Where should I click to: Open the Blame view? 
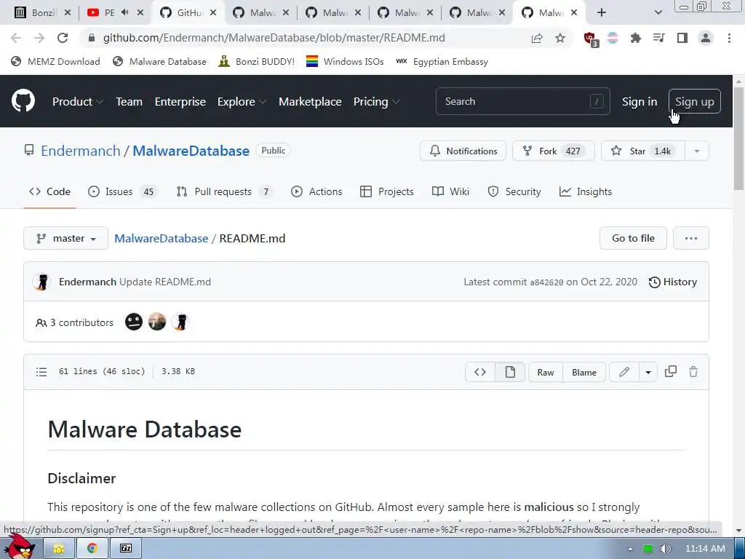(x=584, y=372)
